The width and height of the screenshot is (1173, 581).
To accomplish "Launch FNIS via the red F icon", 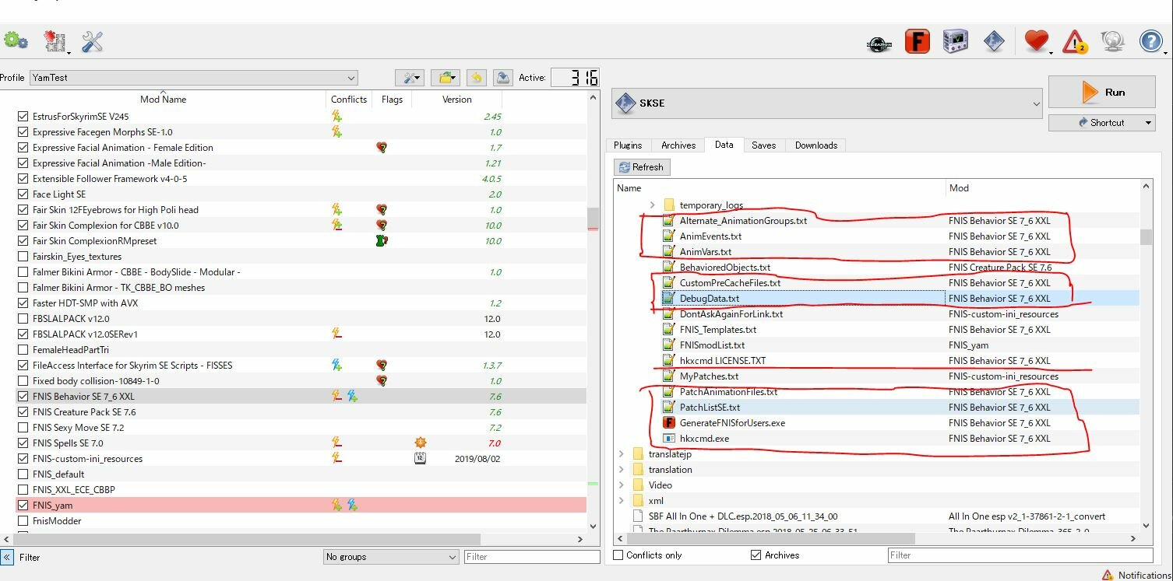I will click(x=918, y=42).
